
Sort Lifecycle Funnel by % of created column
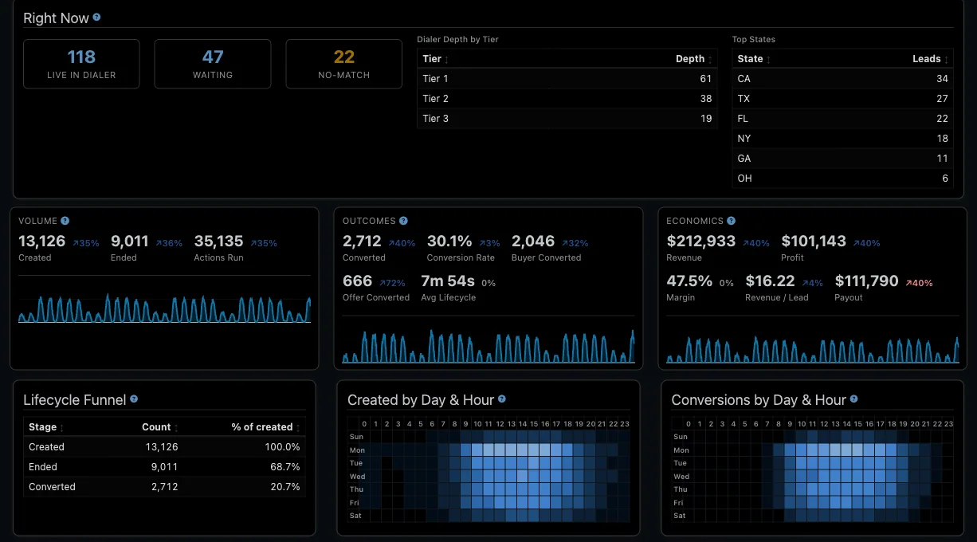point(266,427)
